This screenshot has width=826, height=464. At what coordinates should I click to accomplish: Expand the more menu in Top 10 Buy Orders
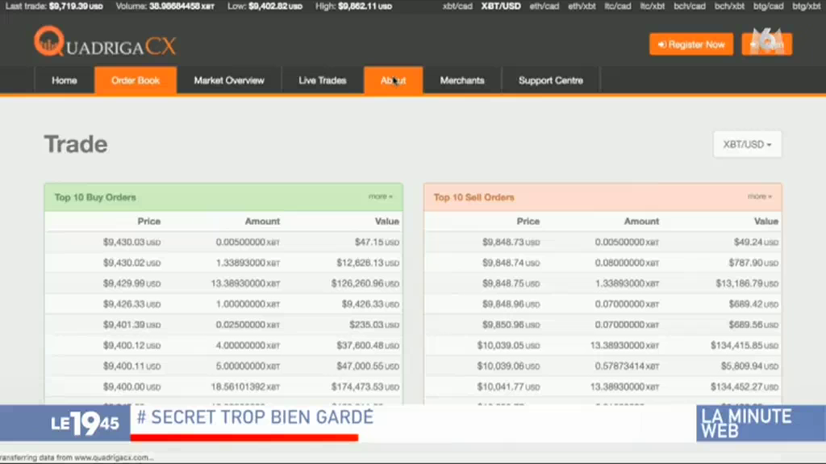coord(381,197)
